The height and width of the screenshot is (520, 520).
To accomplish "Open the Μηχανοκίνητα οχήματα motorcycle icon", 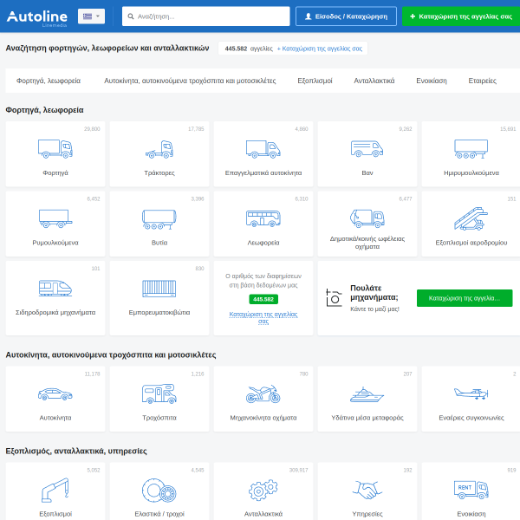I will pos(263,394).
